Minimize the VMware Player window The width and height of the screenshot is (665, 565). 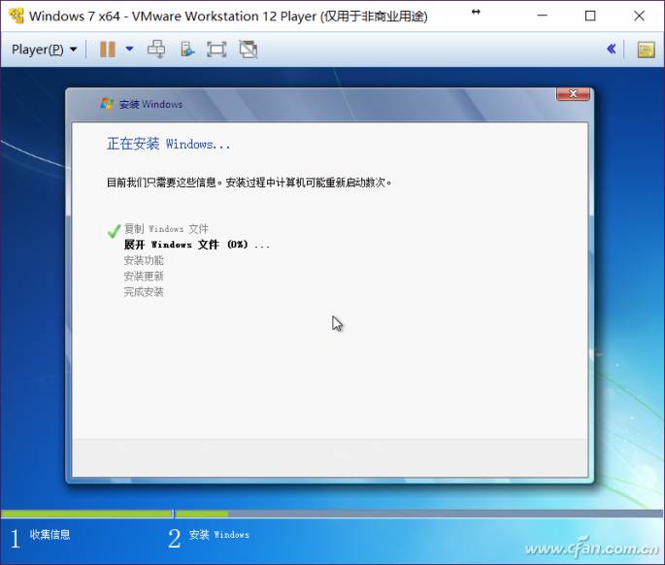(543, 16)
